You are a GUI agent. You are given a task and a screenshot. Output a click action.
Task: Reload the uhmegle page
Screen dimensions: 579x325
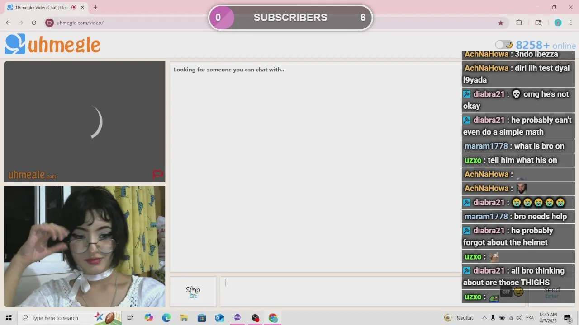(34, 23)
